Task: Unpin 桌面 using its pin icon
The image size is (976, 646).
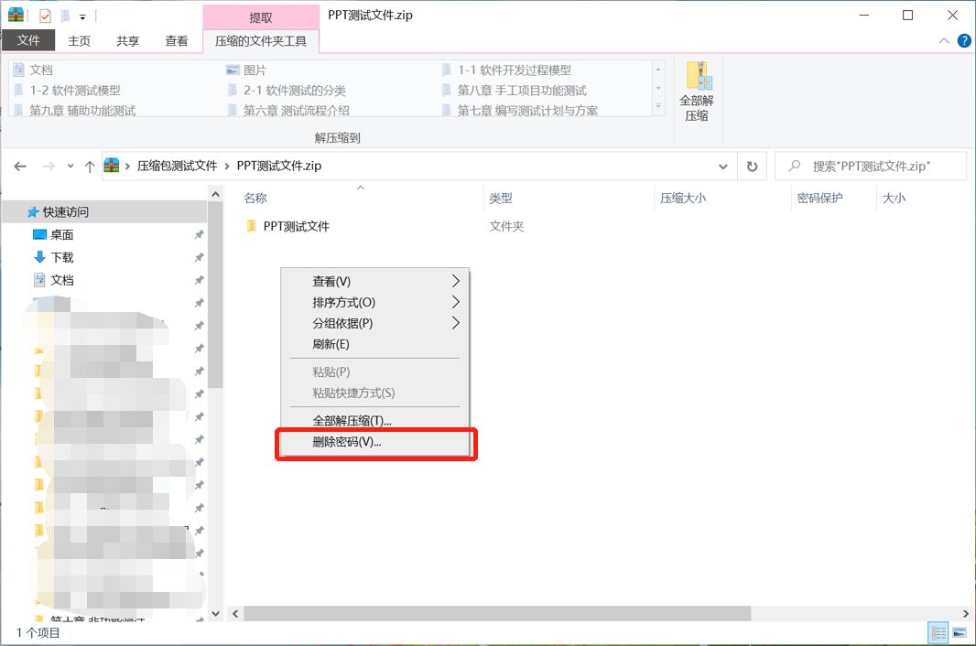Action: pyautogui.click(x=199, y=234)
